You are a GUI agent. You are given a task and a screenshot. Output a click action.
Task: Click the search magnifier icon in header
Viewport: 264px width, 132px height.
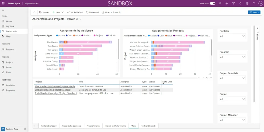pos(220,4)
